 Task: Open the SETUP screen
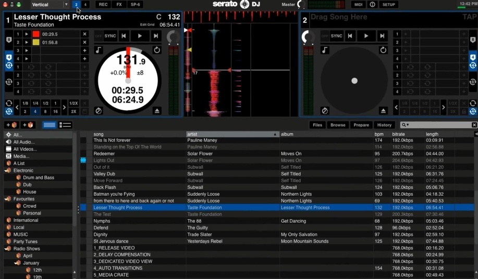[389, 5]
